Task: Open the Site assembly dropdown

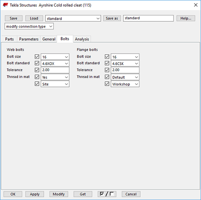Action: (x=55, y=84)
